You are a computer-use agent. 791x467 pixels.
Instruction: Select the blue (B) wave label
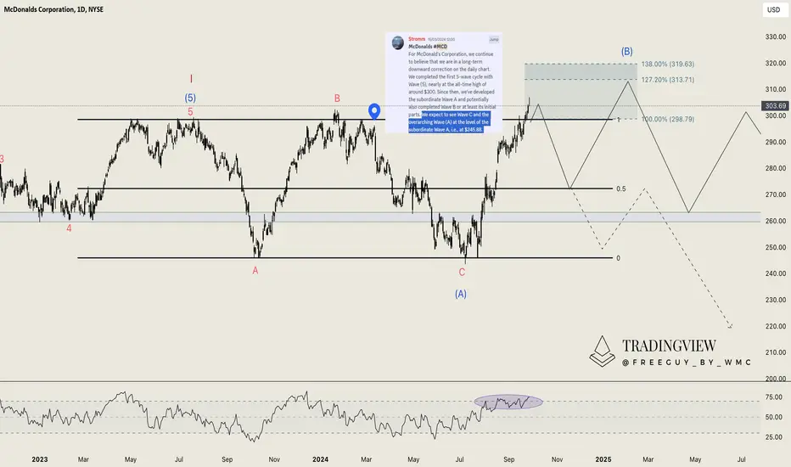626,52
